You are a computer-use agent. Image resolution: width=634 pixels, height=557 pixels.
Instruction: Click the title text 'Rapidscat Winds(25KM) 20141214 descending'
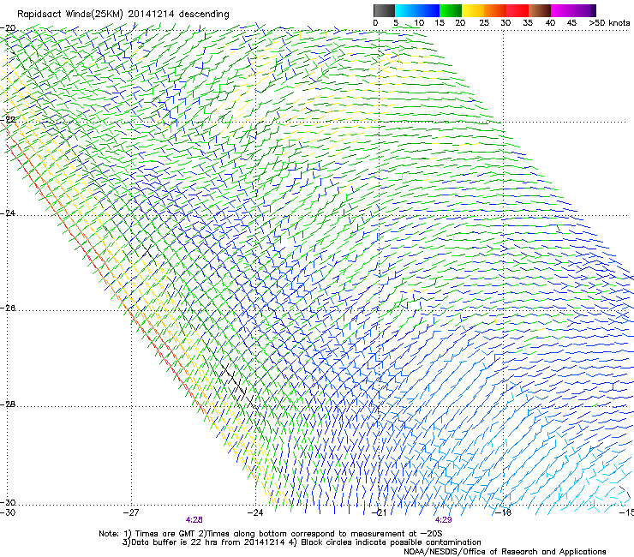(x=123, y=14)
